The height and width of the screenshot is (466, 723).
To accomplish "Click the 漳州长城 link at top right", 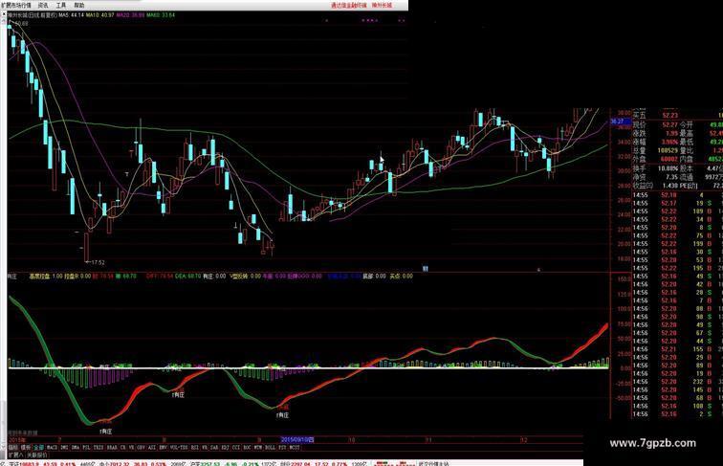I will coord(382,5).
